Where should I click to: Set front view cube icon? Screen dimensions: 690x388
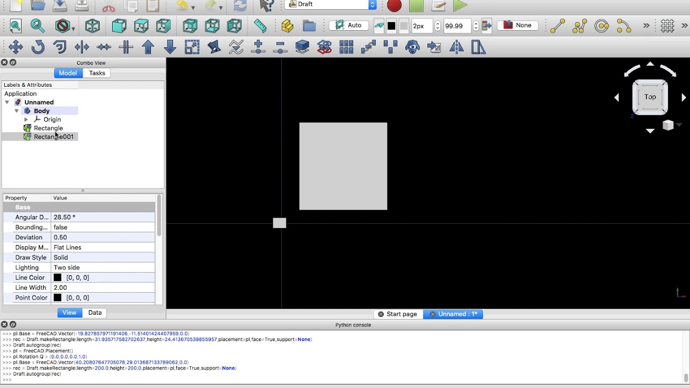119,25
